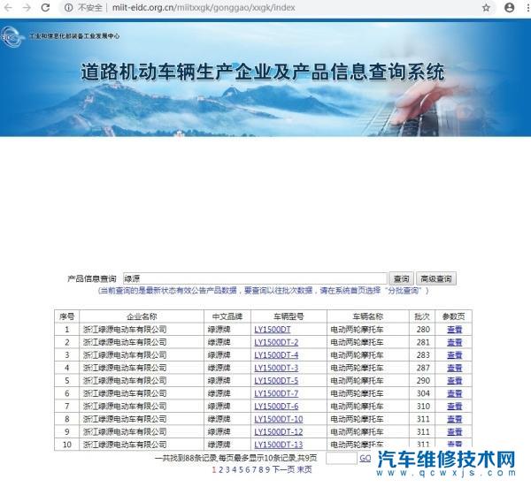Bookmark this page with star icon
This screenshot has height=487, width=531.
coord(486,7)
